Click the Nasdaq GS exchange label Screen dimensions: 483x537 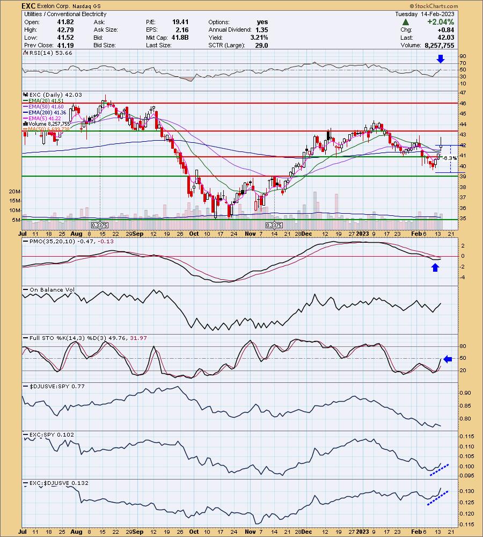tap(86, 6)
